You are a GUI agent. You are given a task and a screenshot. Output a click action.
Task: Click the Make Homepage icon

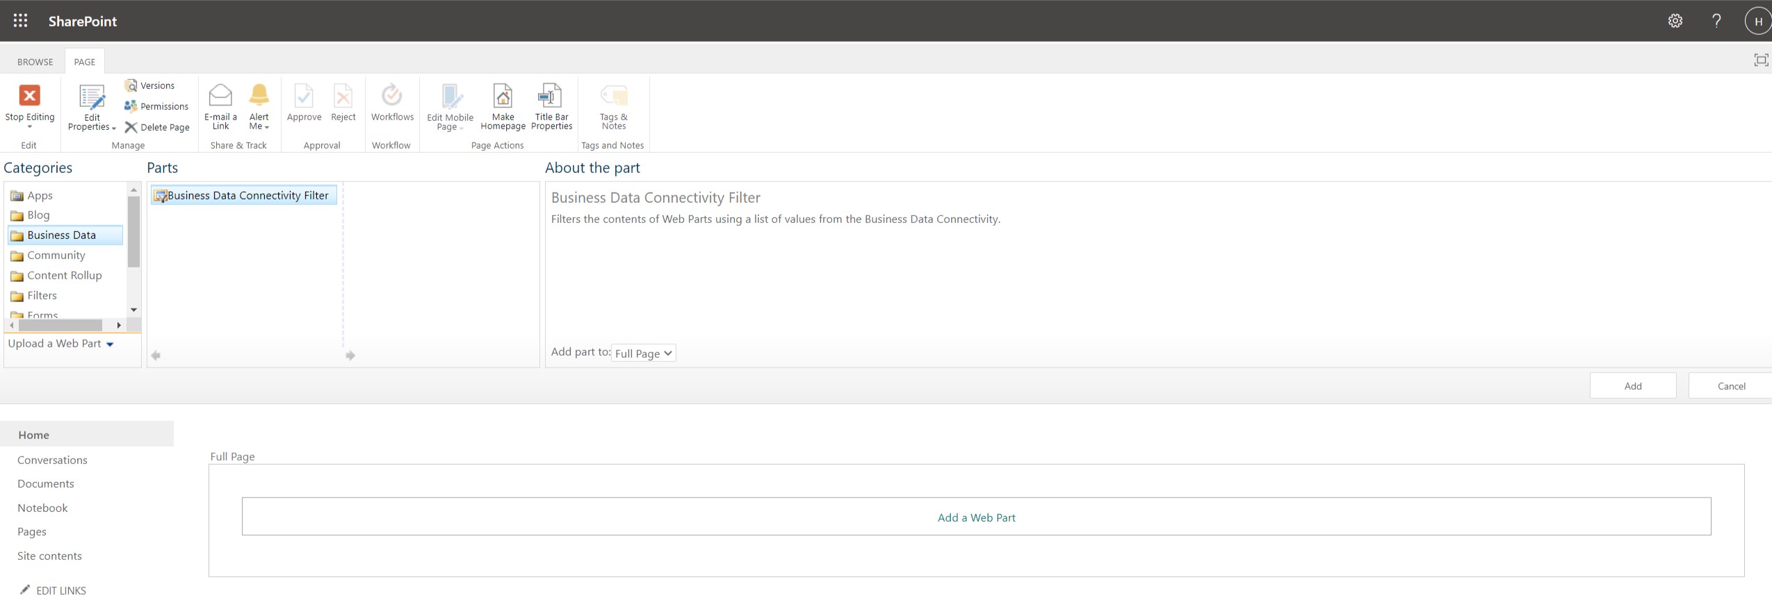click(503, 95)
